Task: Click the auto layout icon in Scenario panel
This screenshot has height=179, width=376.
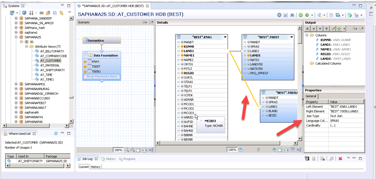Action: click(151, 150)
